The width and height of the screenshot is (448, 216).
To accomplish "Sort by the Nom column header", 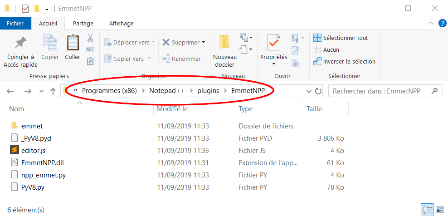I will (x=17, y=109).
